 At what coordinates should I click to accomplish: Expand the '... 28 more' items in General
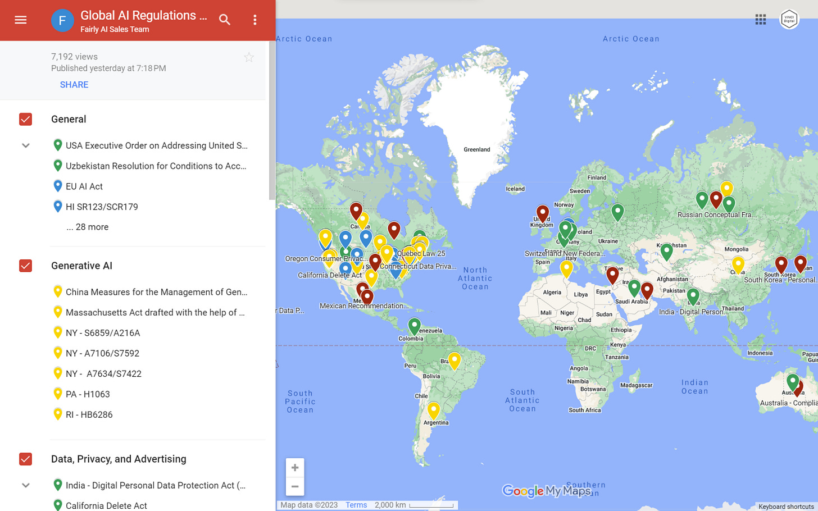click(x=88, y=227)
